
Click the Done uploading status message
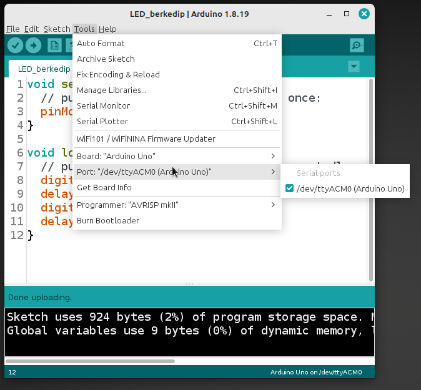pyautogui.click(x=40, y=297)
